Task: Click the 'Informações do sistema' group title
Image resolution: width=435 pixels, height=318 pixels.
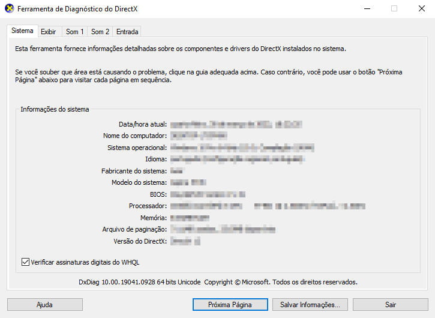Action: (55, 109)
